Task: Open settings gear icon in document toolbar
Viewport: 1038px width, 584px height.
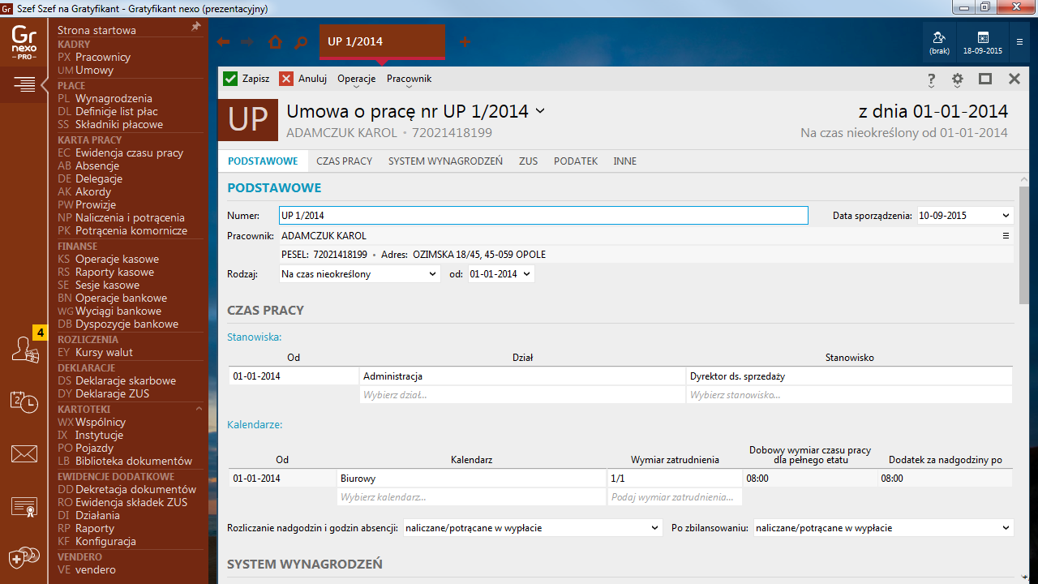Action: (958, 79)
